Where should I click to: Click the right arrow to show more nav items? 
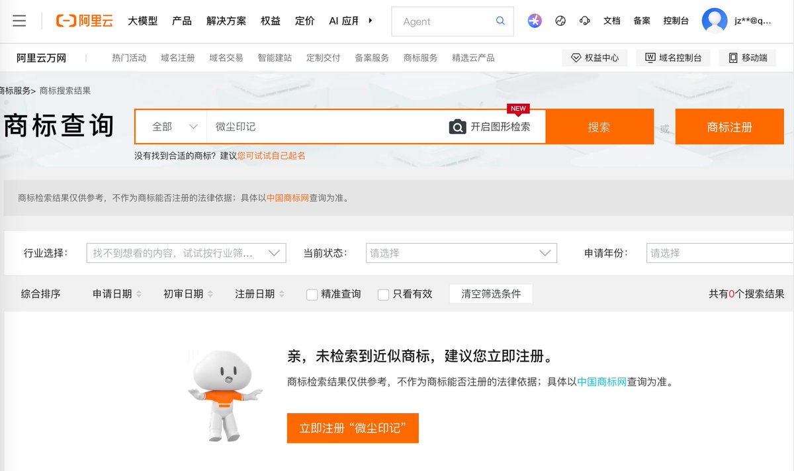[x=371, y=21]
